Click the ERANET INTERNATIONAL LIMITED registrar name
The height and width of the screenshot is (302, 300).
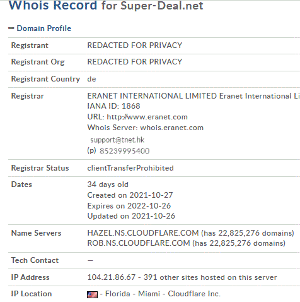point(152,96)
